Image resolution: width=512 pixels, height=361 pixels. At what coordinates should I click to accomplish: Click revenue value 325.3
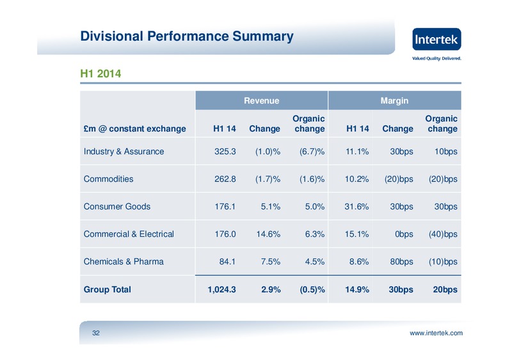pos(225,151)
